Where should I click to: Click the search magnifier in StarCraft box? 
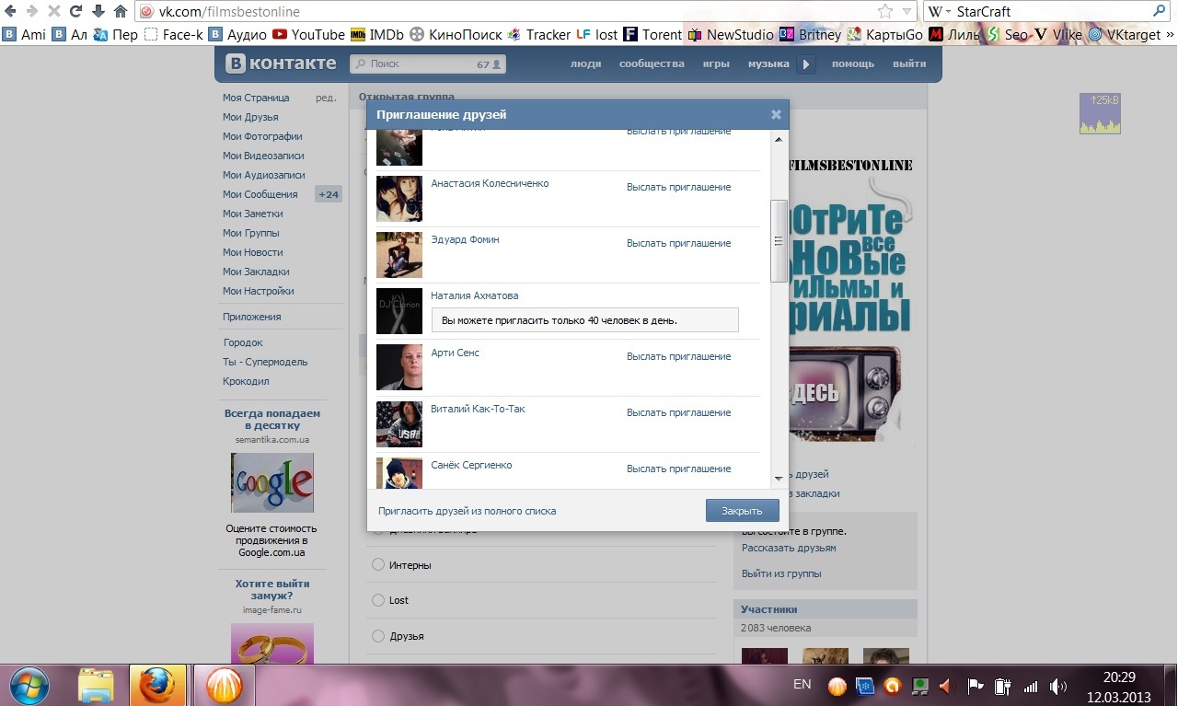pyautogui.click(x=1160, y=11)
